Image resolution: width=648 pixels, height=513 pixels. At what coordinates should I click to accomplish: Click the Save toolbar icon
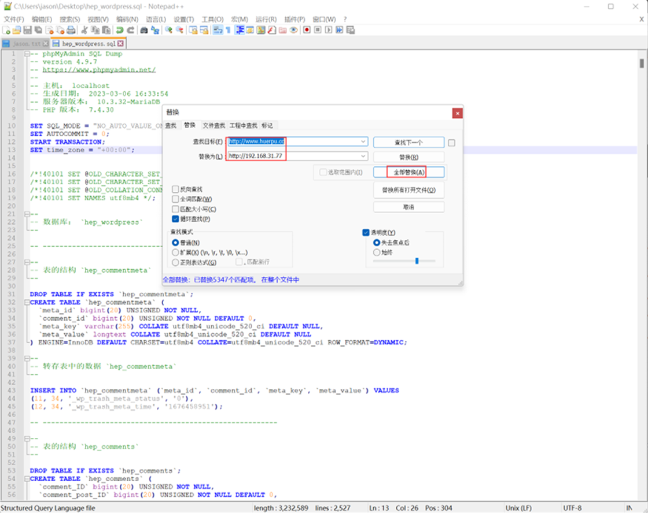(x=28, y=30)
